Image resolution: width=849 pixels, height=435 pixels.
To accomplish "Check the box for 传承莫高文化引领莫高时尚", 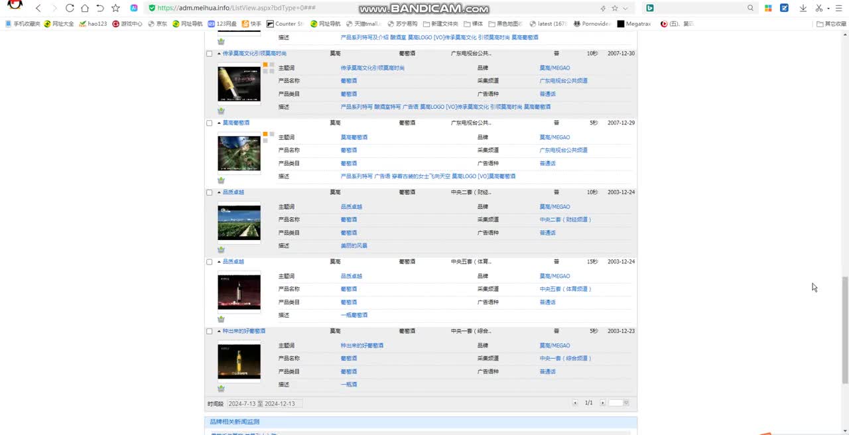I will pos(210,54).
